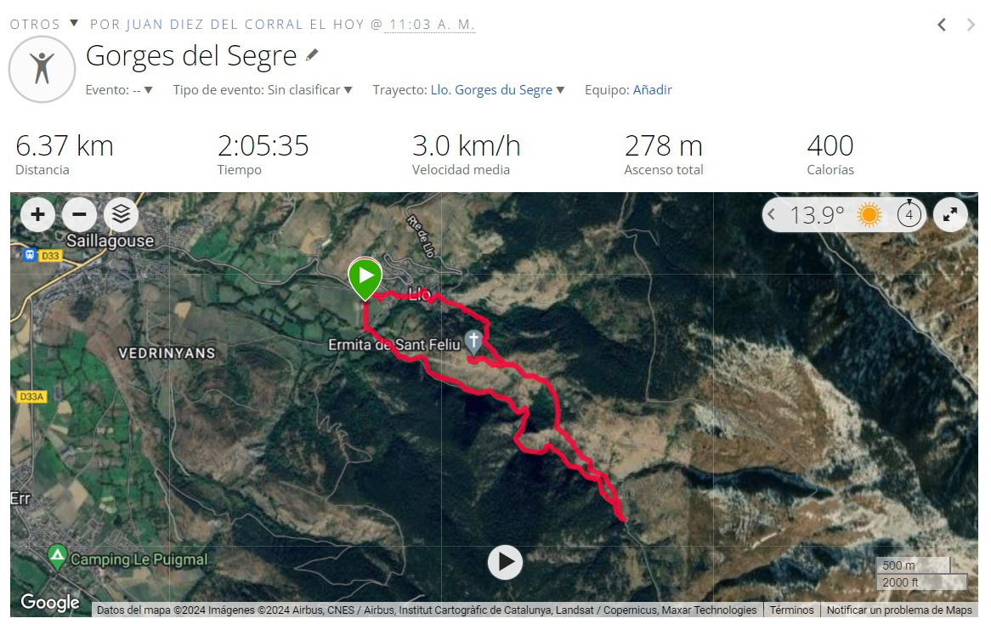Expand the Trayecto dropdown arrow
Image resolution: width=991 pixels, height=624 pixels.
pyautogui.click(x=560, y=90)
